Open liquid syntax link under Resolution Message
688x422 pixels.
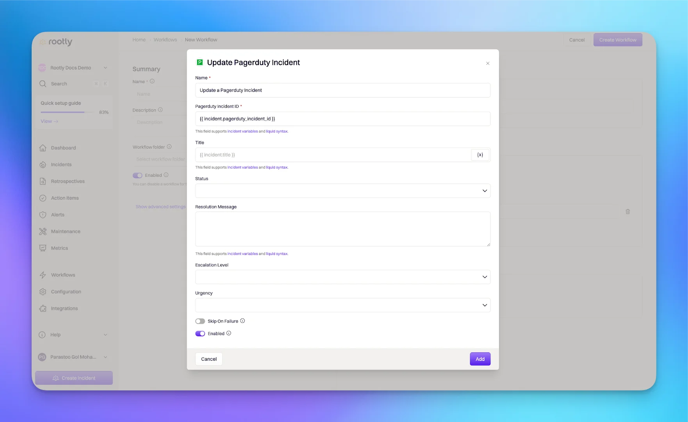pyautogui.click(x=277, y=254)
